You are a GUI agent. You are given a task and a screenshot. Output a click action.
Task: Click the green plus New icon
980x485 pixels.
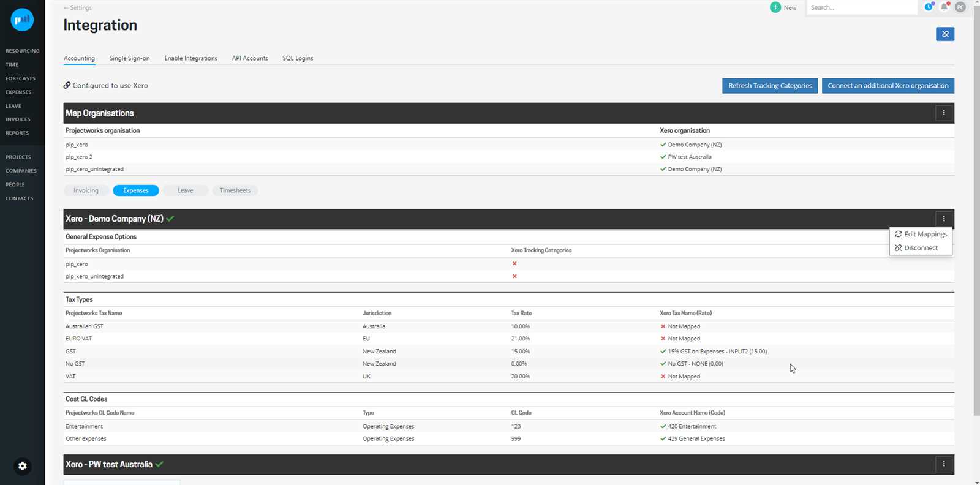[775, 7]
